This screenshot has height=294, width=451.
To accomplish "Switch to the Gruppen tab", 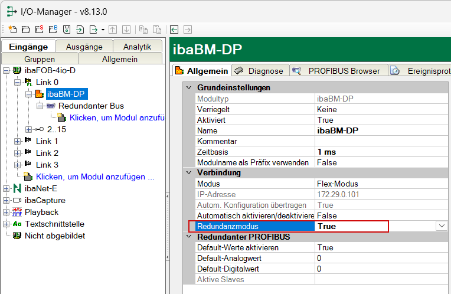I will pyautogui.click(x=40, y=59).
